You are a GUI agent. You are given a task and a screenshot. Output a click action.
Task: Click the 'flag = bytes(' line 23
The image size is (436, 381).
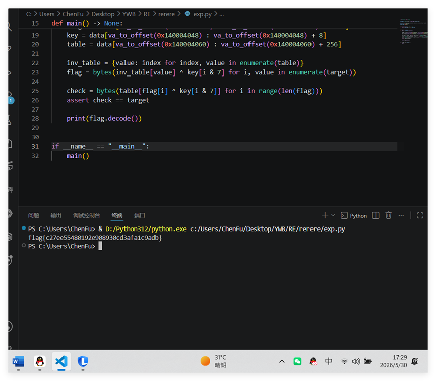pyautogui.click(x=211, y=72)
